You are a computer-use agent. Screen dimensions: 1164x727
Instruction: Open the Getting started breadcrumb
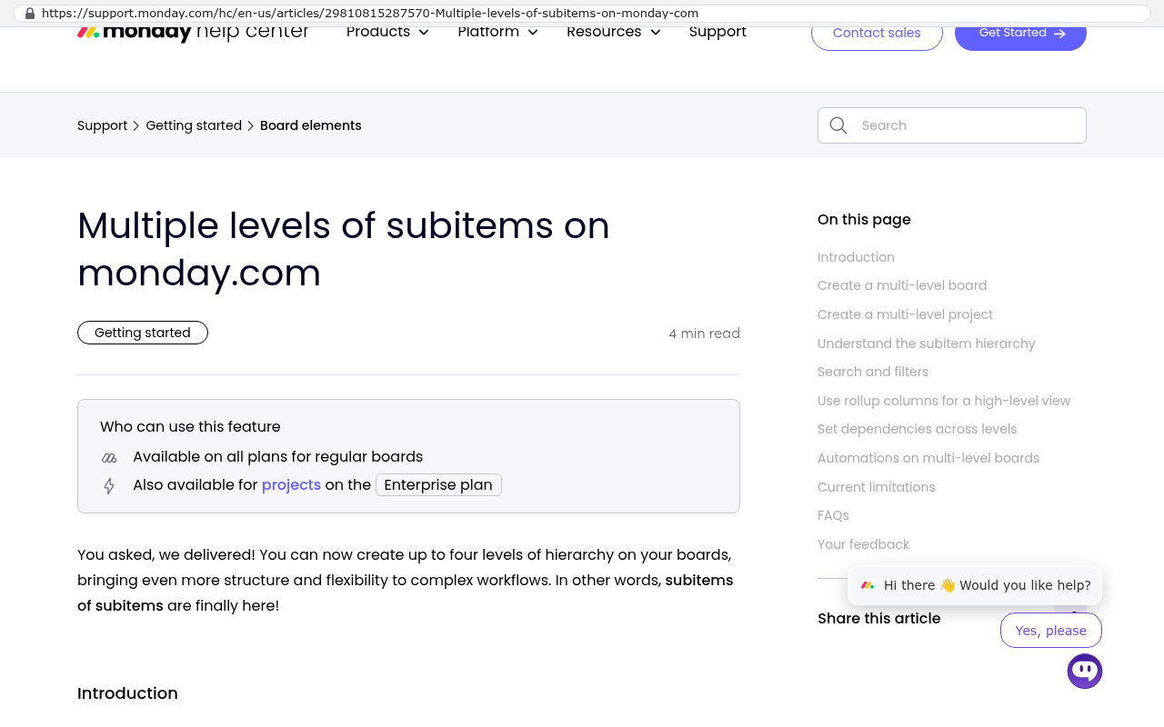194,125
